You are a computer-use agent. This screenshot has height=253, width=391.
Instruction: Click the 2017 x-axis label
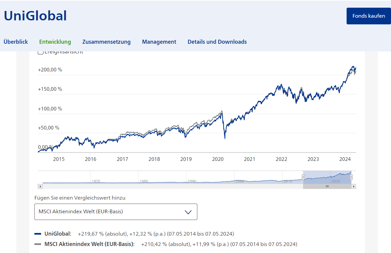pyautogui.click(x=123, y=159)
